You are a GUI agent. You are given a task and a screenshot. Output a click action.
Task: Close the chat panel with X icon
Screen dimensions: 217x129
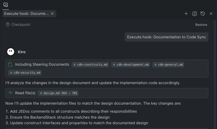tap(211, 14)
